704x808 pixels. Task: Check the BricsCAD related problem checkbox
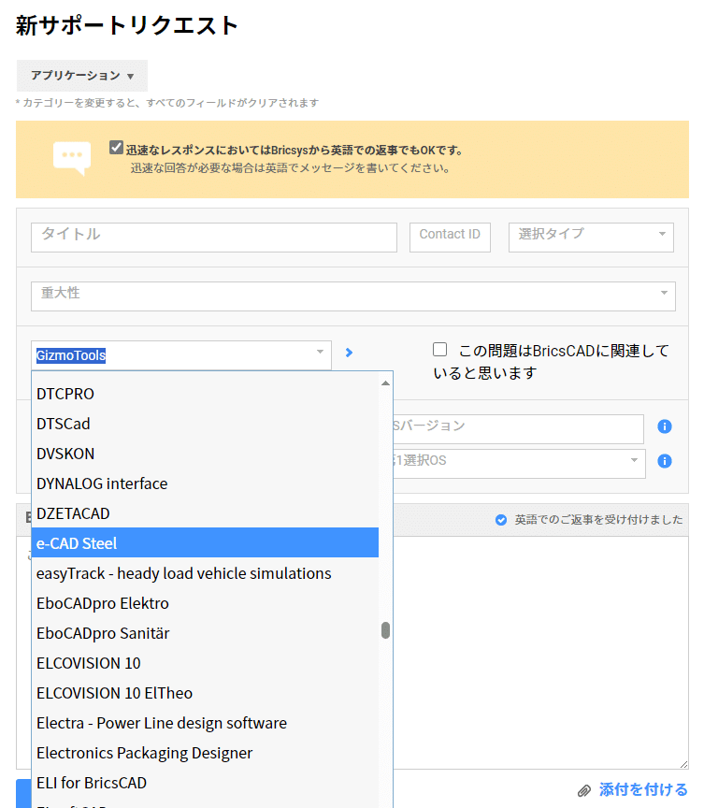[439, 350]
